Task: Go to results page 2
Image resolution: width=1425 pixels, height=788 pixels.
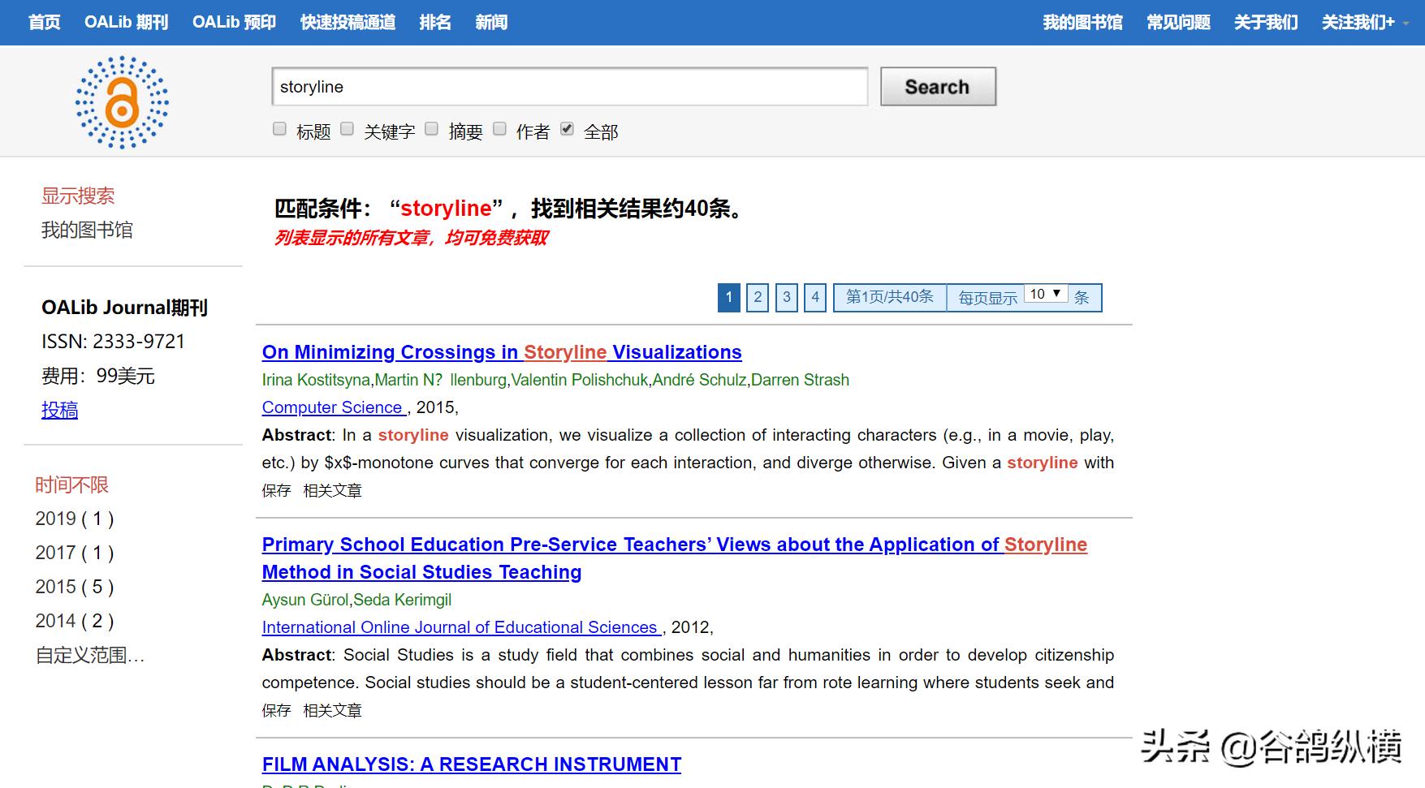Action: click(x=758, y=297)
